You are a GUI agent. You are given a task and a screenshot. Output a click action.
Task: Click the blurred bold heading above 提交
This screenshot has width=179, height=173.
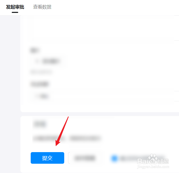pos(40,124)
